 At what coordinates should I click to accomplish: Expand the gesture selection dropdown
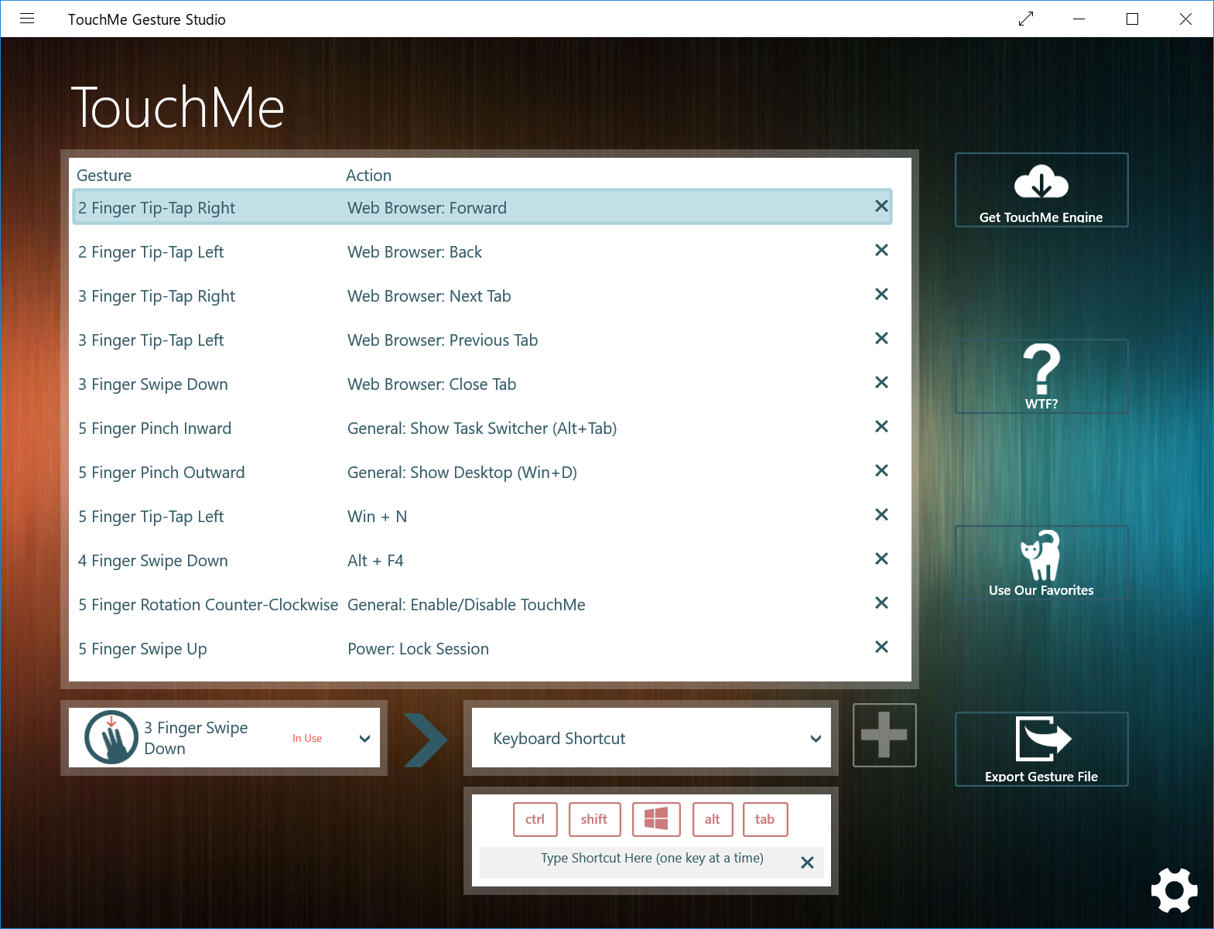coord(364,738)
